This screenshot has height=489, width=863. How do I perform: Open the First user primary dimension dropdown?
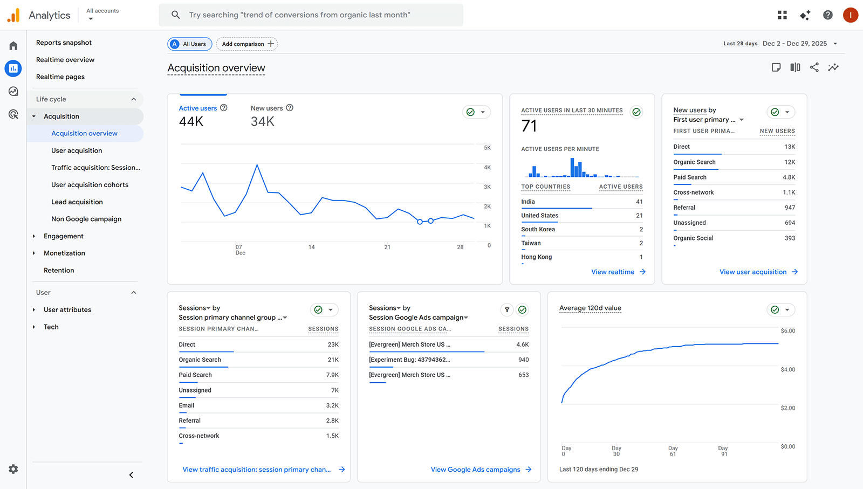coord(708,119)
